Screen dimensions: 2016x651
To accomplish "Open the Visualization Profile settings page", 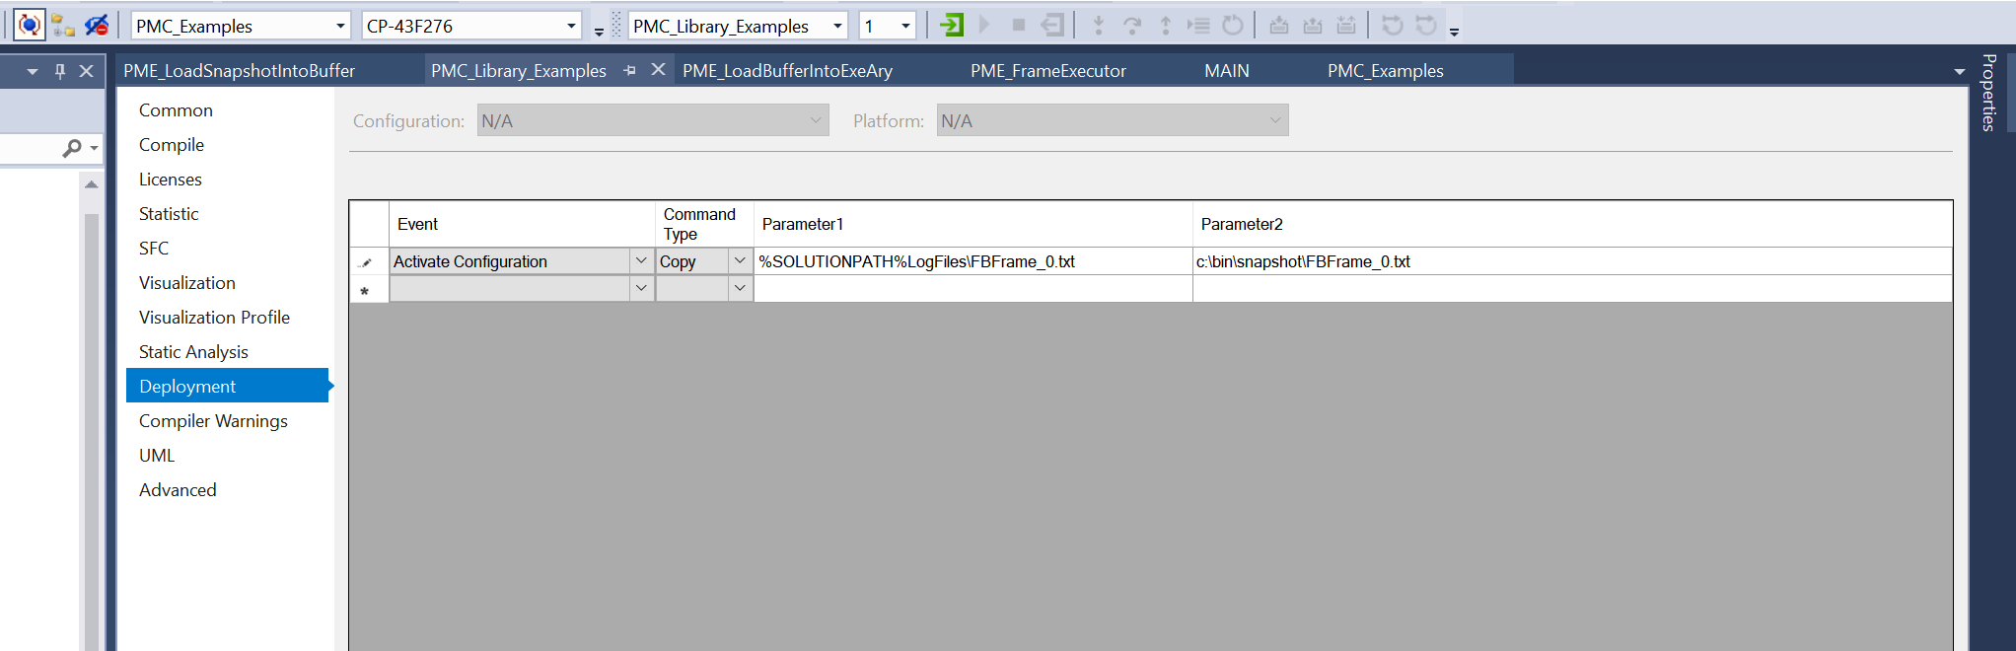I will pyautogui.click(x=214, y=318).
